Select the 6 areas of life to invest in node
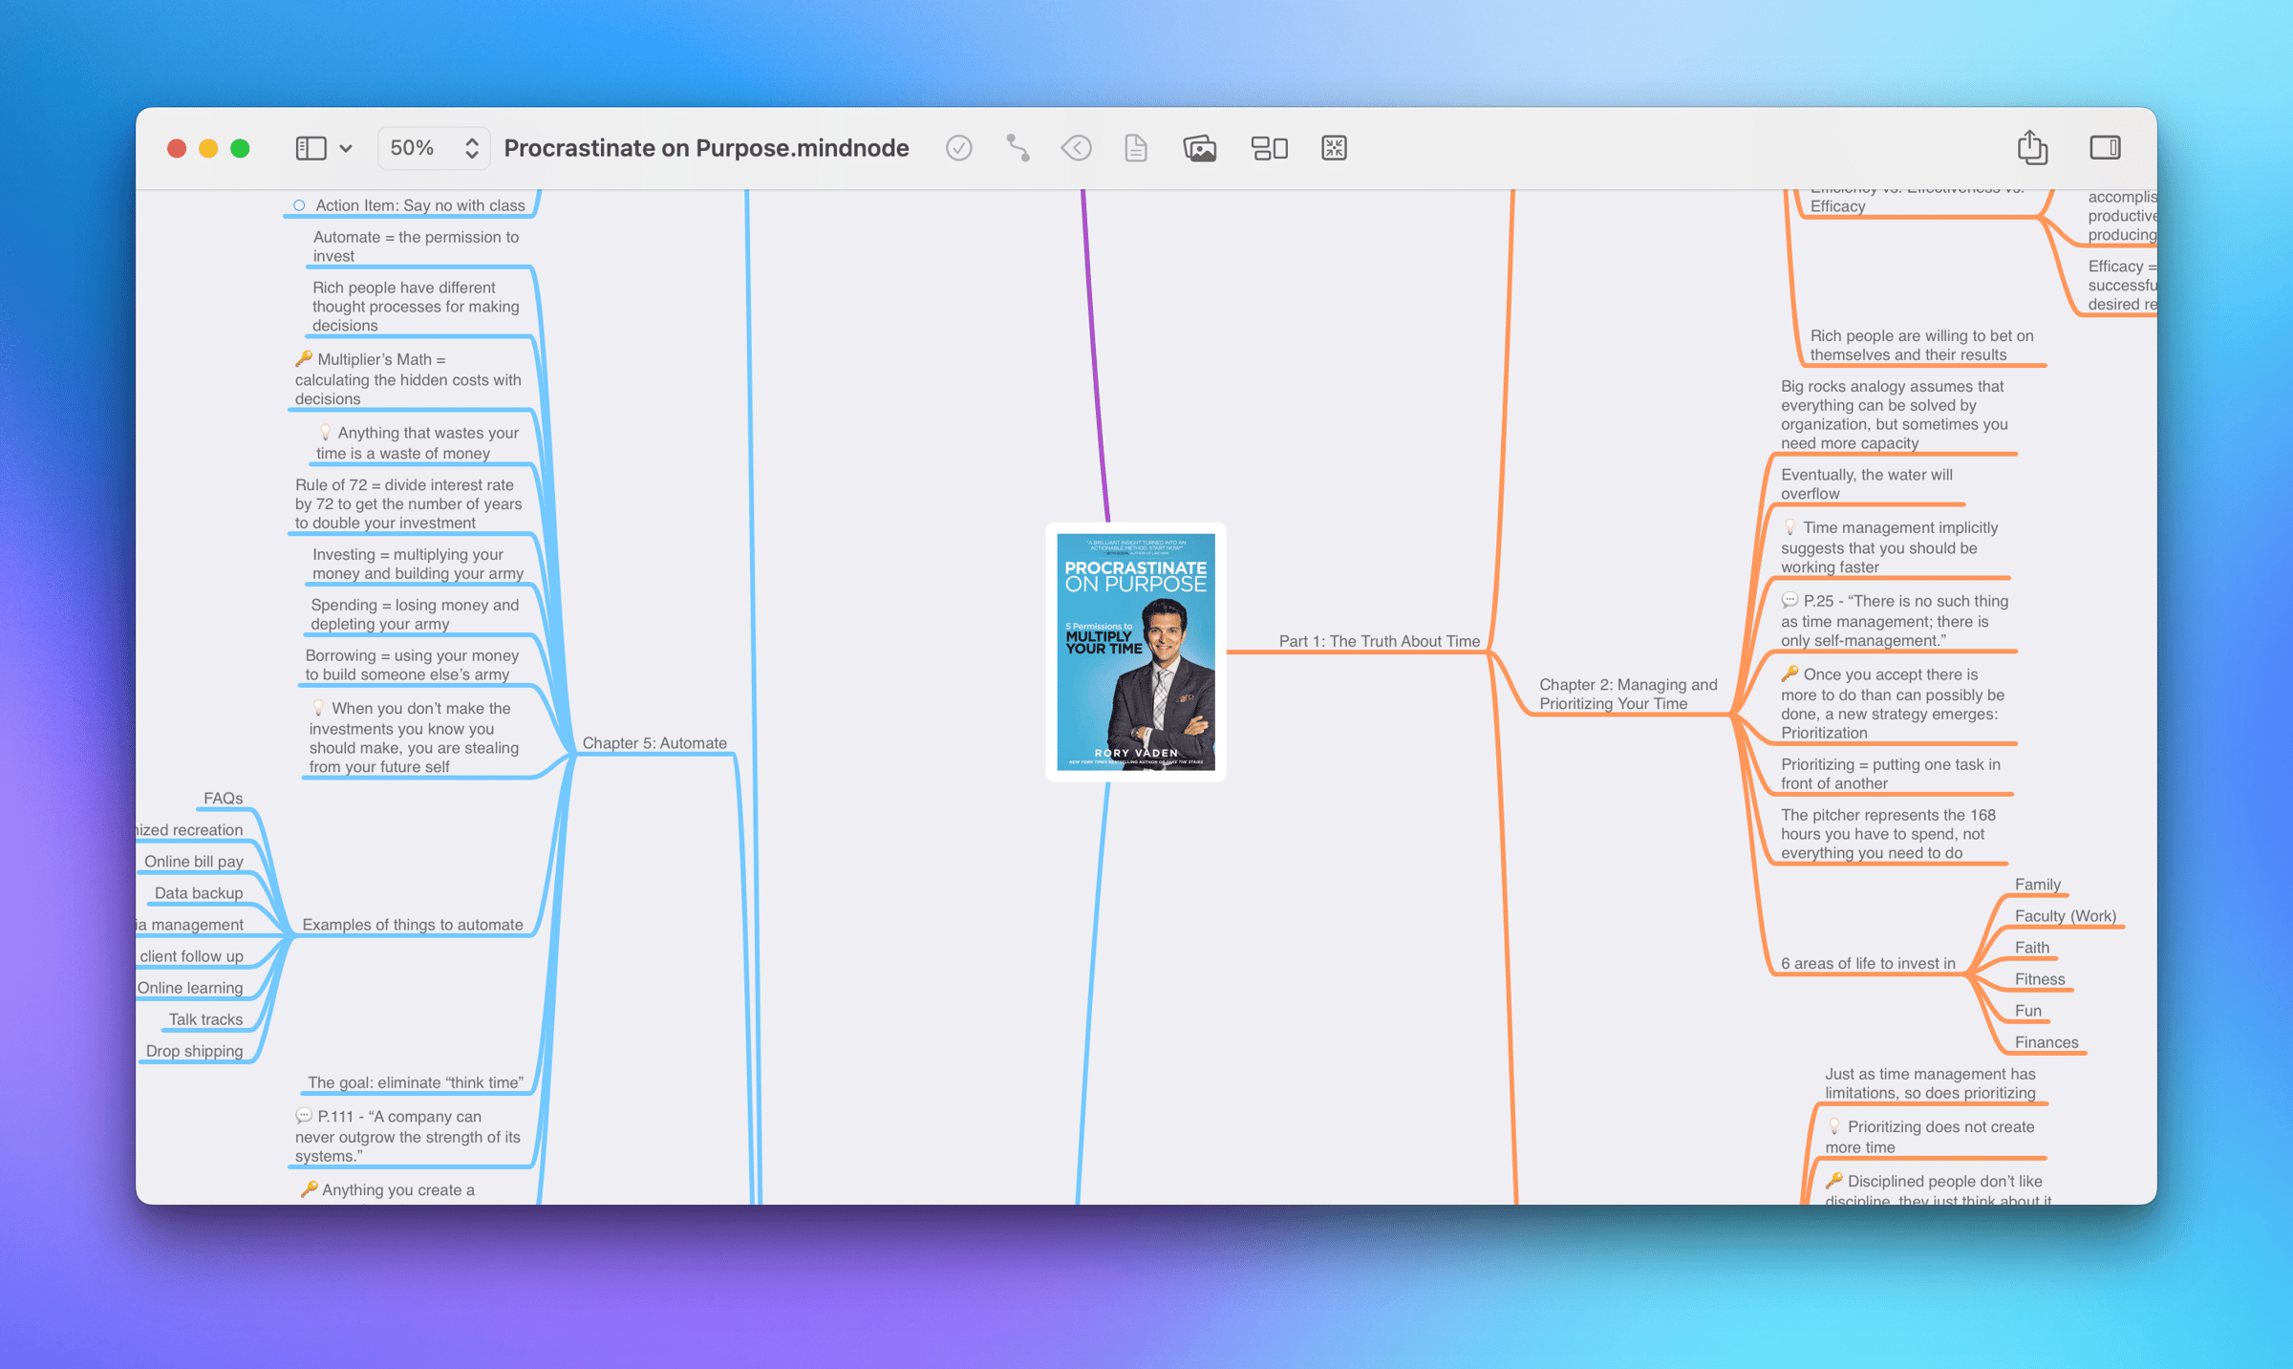This screenshot has height=1369, width=2293. [1868, 963]
